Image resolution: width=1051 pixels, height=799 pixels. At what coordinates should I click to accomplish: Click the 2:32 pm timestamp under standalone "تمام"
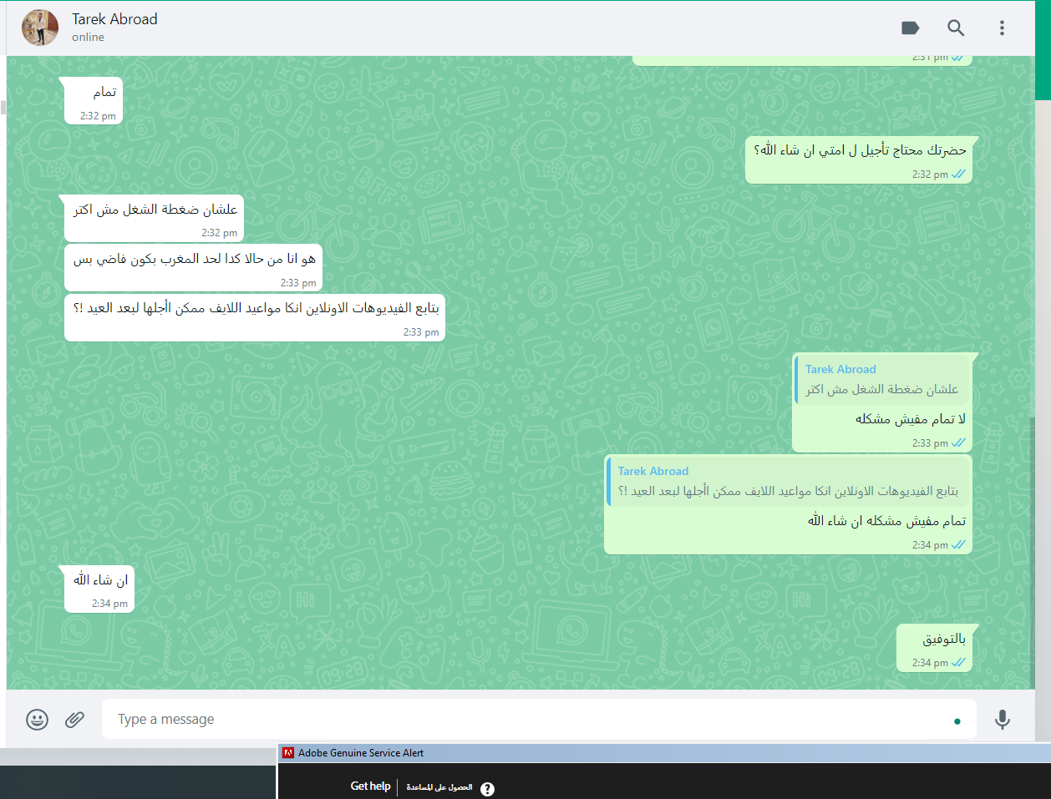click(98, 116)
